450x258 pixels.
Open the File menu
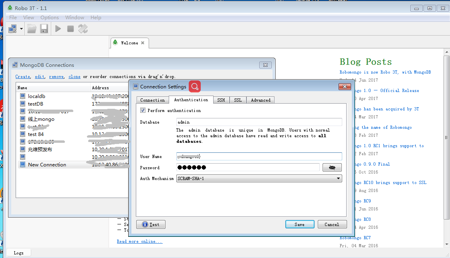point(13,18)
